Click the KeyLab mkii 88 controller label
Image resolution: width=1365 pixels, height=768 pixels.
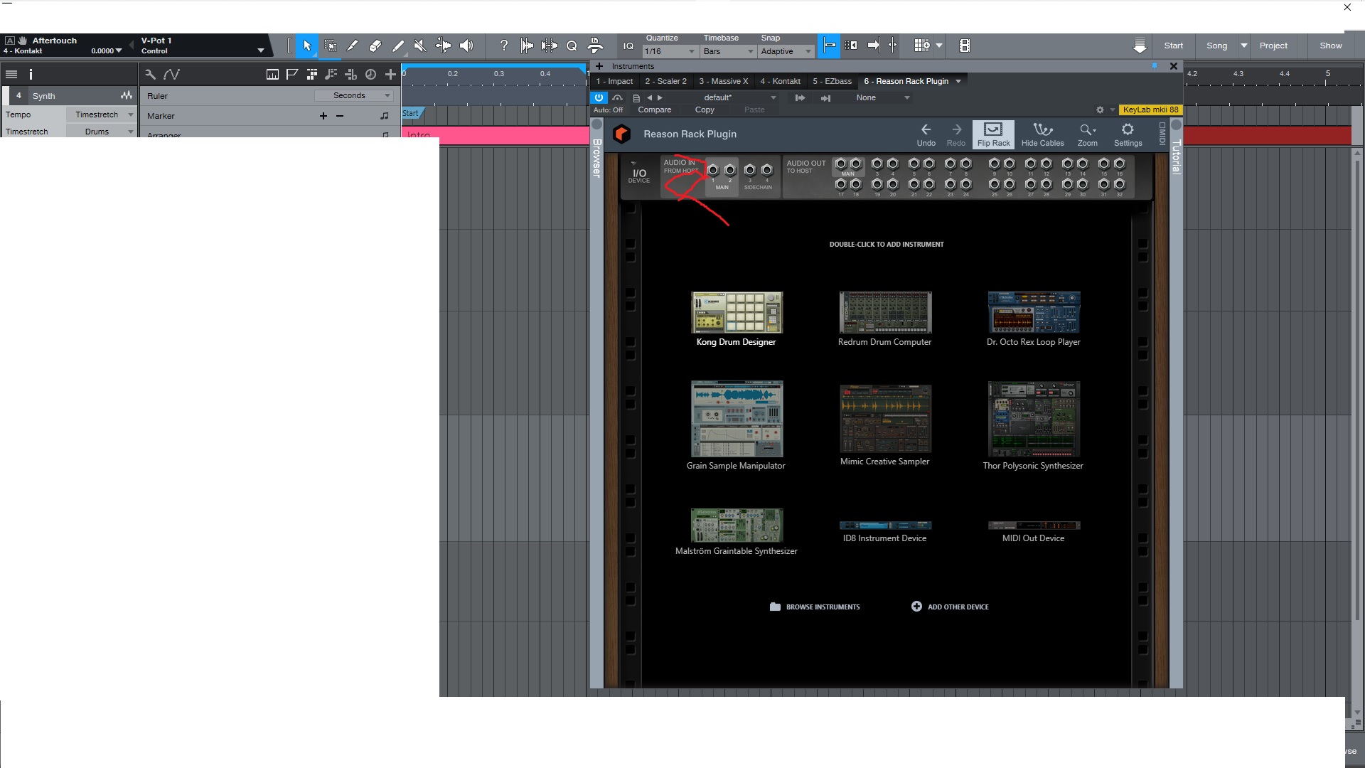pyautogui.click(x=1150, y=110)
